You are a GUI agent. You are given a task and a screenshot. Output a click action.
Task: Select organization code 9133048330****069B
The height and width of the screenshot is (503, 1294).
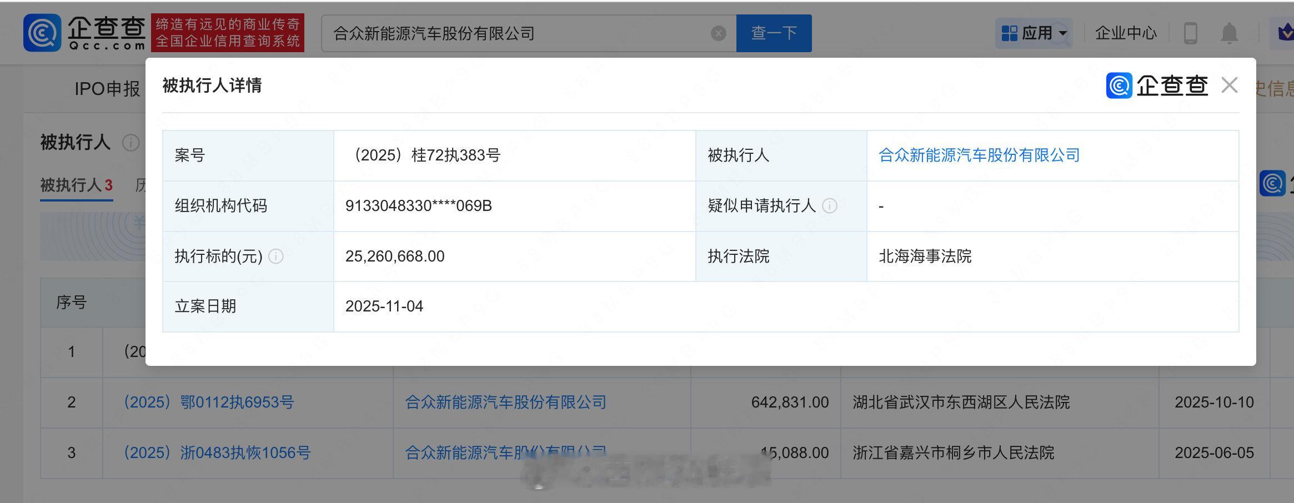[x=419, y=206]
